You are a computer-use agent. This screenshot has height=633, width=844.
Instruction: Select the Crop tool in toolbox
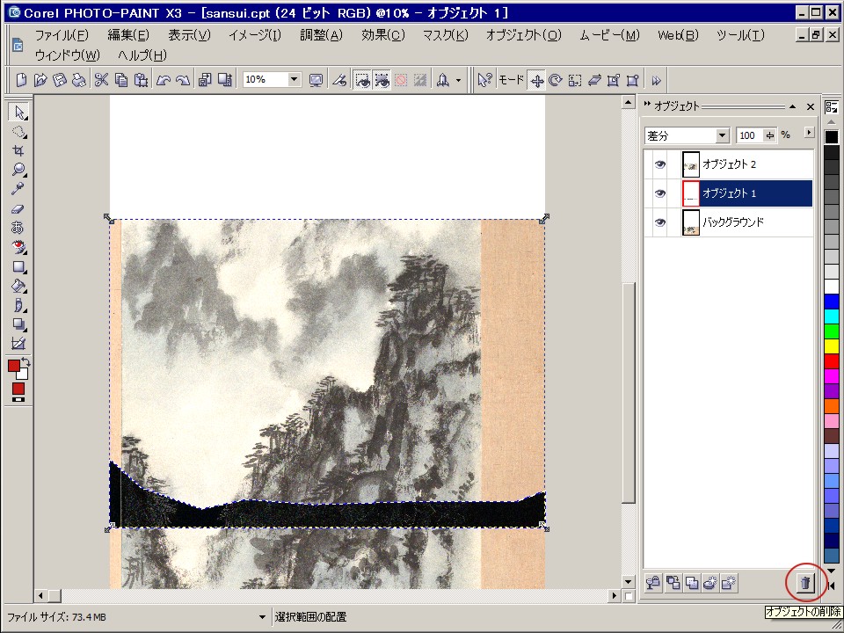coord(18,150)
